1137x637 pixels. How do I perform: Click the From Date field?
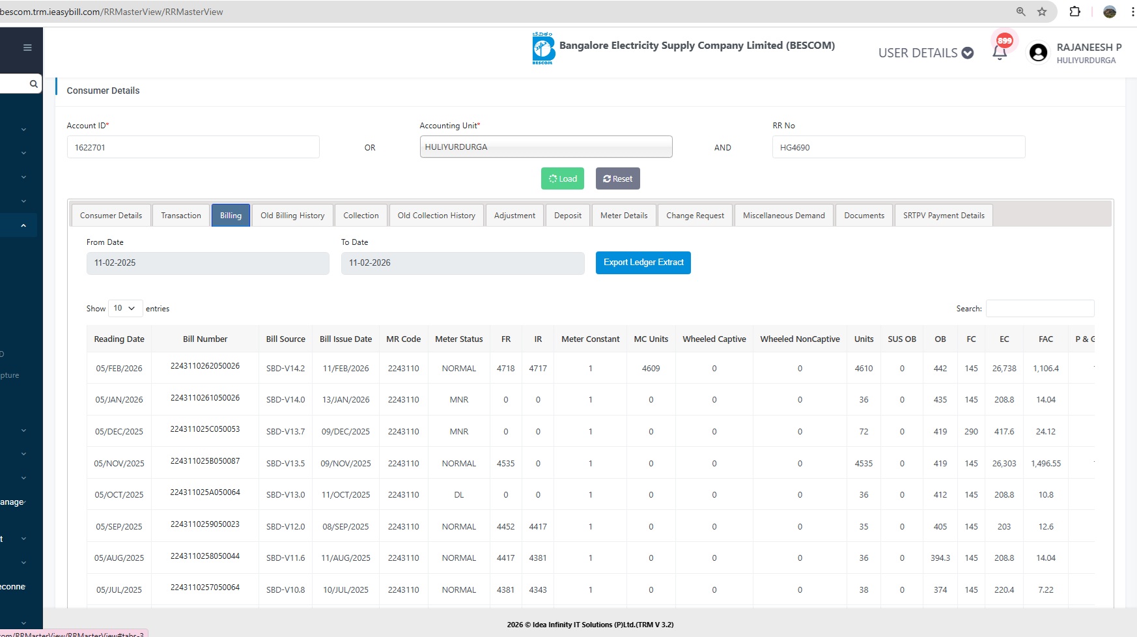(x=207, y=263)
